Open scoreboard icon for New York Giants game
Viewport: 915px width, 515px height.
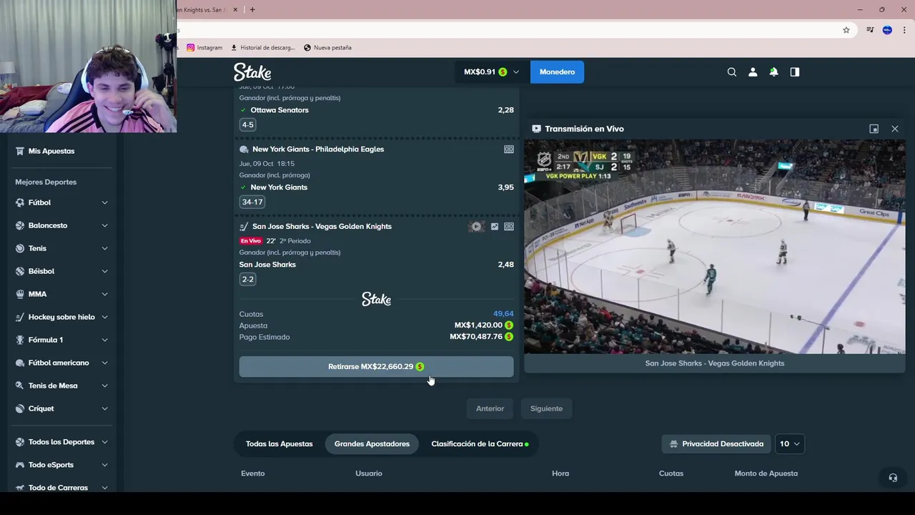[x=509, y=149]
